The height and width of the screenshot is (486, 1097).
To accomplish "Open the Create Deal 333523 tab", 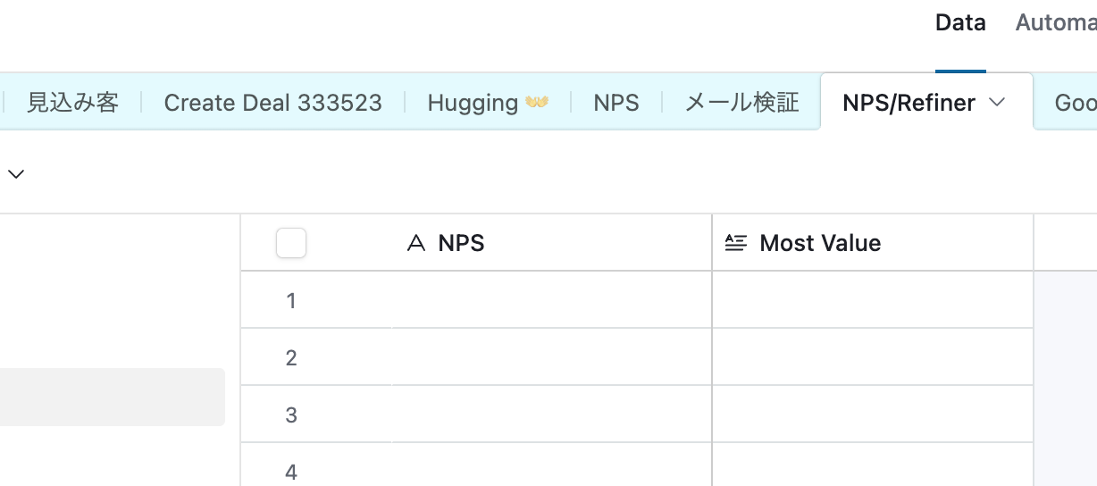I will click(272, 103).
